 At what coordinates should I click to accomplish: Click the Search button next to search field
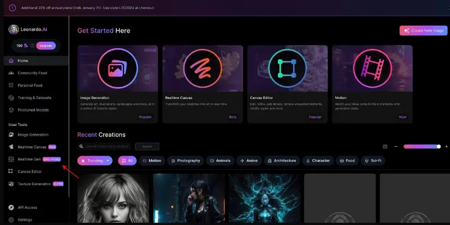tap(147, 146)
